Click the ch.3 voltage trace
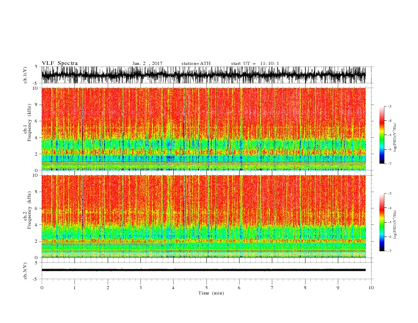 point(203,270)
